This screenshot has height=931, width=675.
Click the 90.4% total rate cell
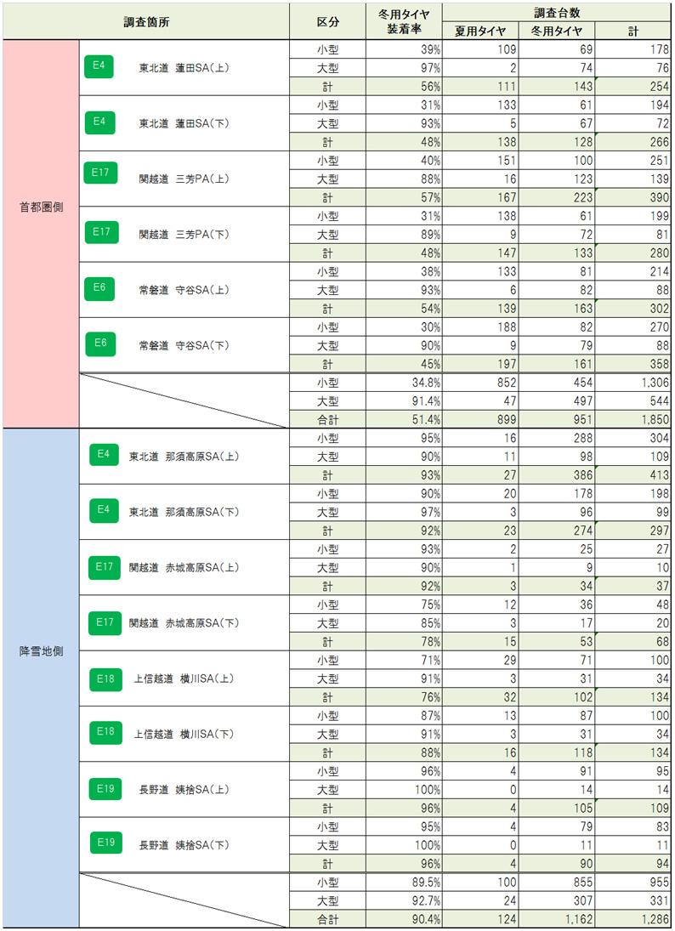tap(404, 919)
